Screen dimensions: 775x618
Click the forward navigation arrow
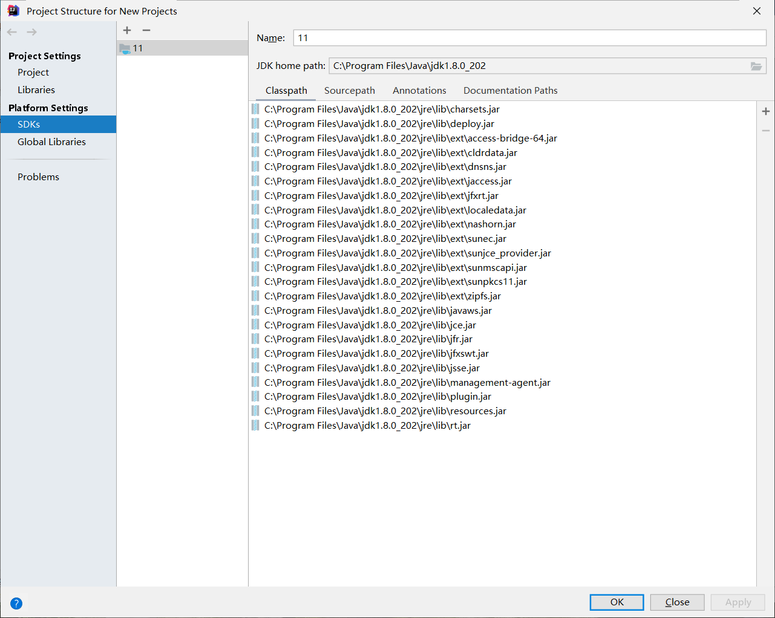tap(31, 31)
